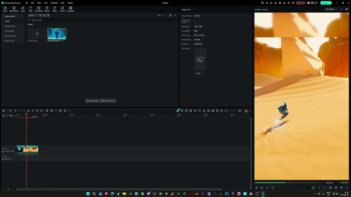Open the View menu
The height and width of the screenshot is (197, 351).
click(46, 3)
